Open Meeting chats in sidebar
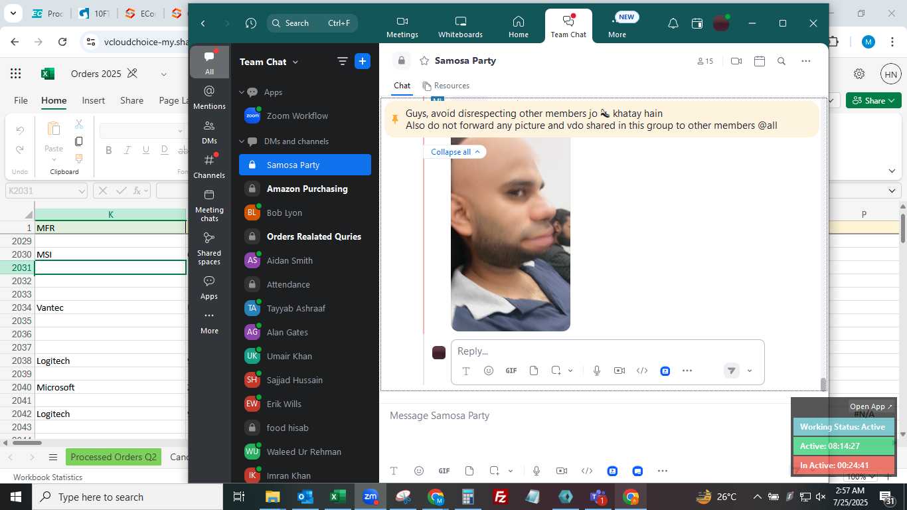This screenshot has width=907, height=510. (209, 205)
